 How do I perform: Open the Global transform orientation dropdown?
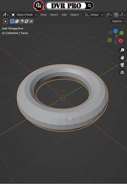tap(94, 15)
